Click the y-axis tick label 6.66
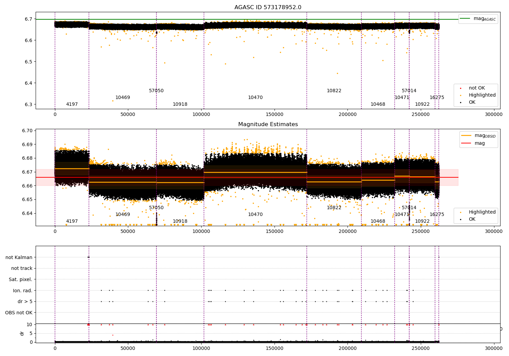This screenshot has height=356, width=509. [x=27, y=186]
